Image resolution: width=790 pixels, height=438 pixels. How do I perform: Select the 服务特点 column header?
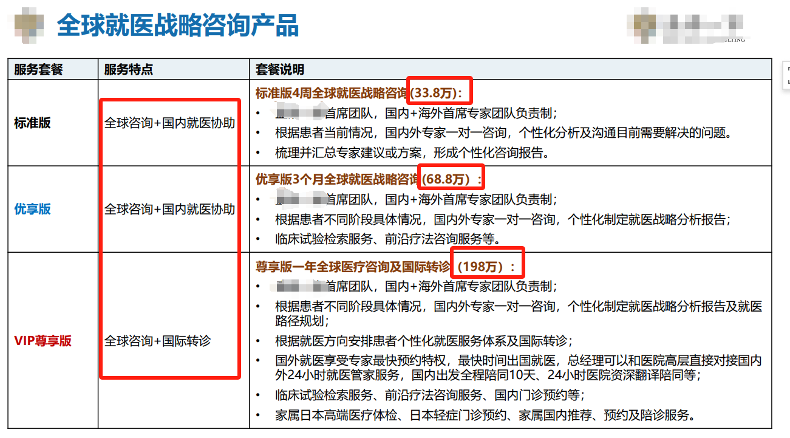pos(128,69)
